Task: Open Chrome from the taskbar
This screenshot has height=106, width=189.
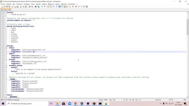Action: [76, 103]
